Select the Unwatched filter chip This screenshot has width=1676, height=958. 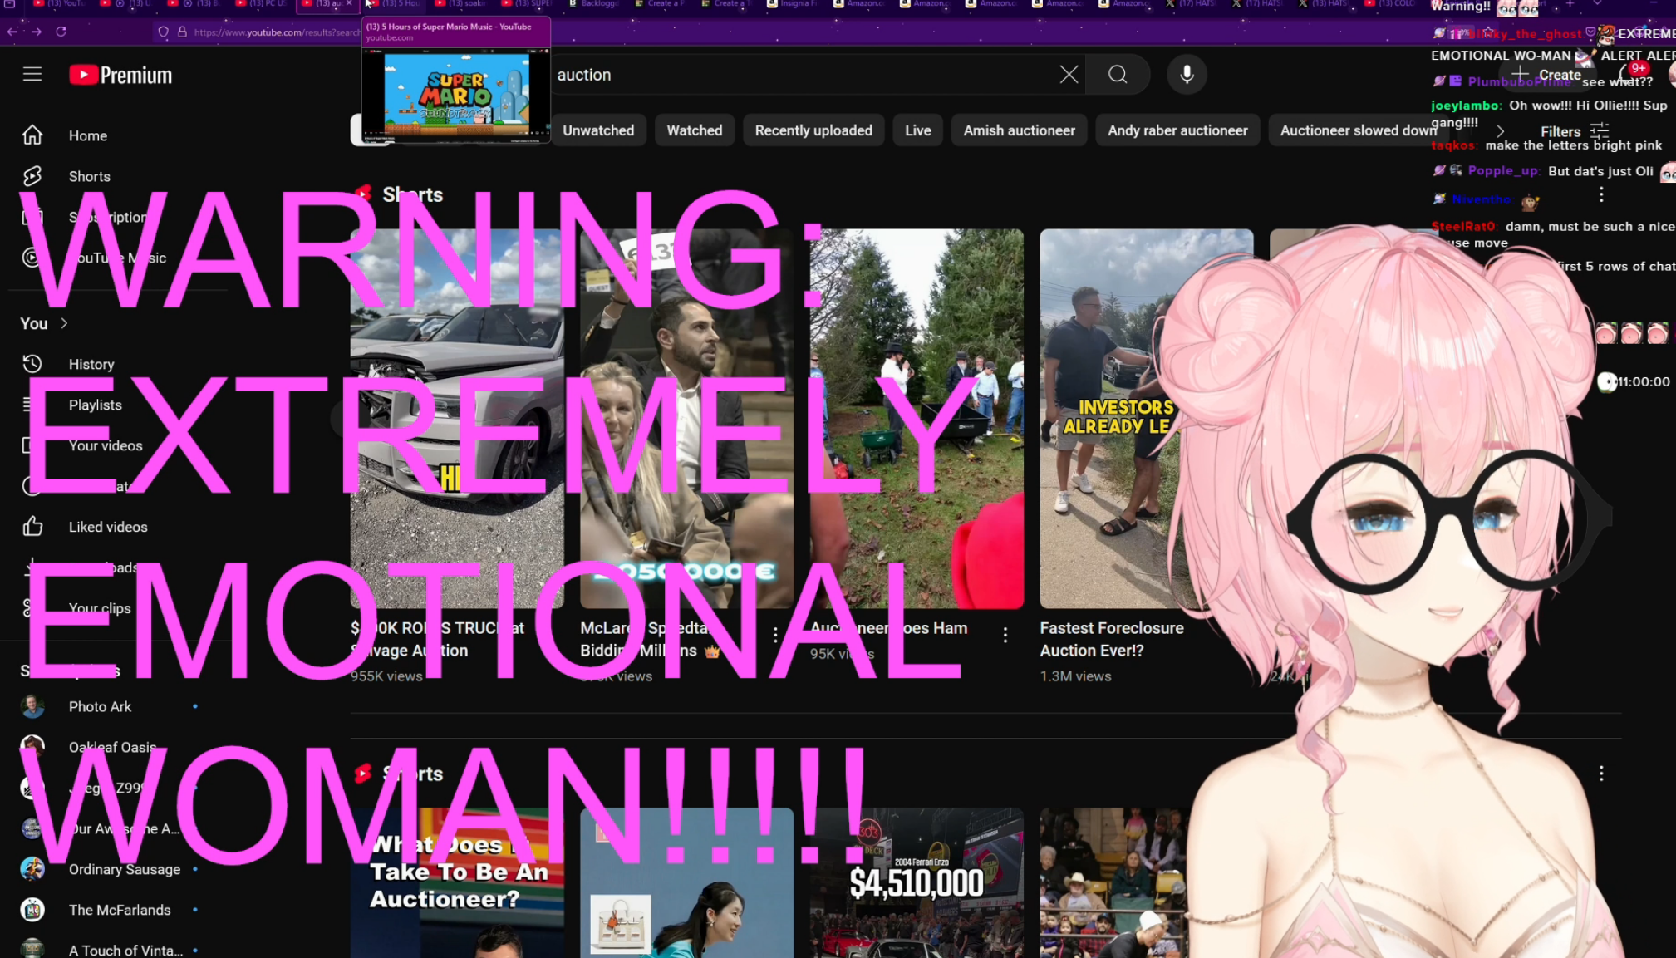(x=598, y=130)
